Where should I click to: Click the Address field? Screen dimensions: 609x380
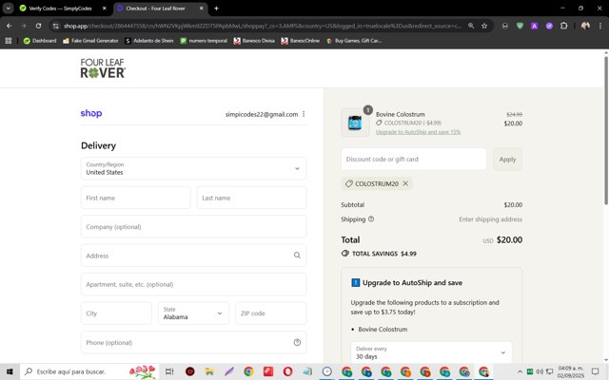[x=193, y=256]
